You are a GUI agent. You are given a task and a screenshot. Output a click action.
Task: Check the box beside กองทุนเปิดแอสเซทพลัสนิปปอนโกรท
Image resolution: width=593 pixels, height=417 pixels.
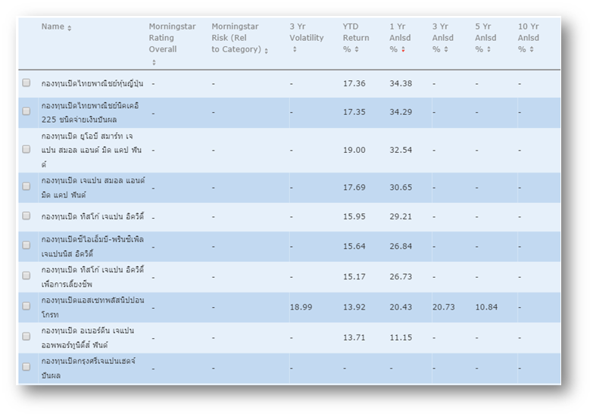coord(27,307)
